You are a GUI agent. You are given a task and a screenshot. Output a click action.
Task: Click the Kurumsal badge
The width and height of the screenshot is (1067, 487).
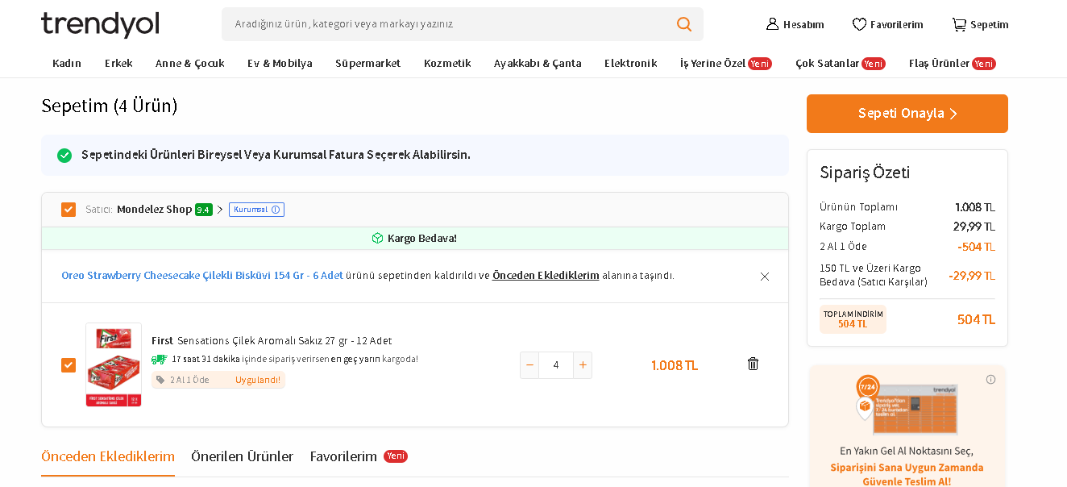click(256, 210)
